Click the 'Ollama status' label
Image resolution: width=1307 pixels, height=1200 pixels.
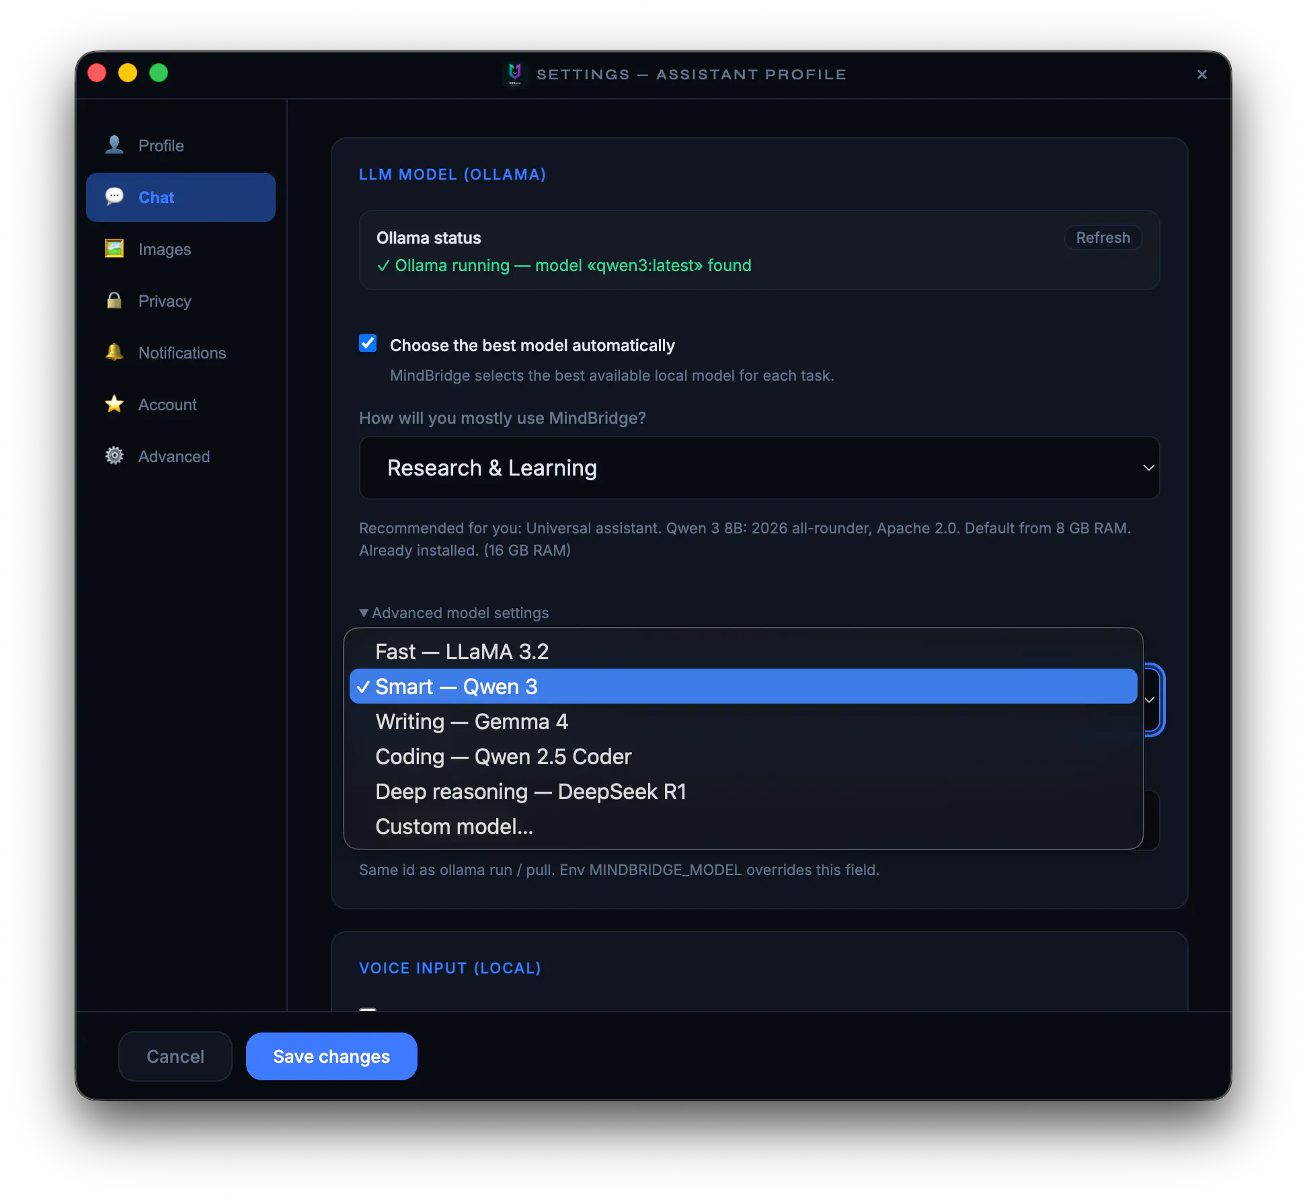(x=429, y=237)
